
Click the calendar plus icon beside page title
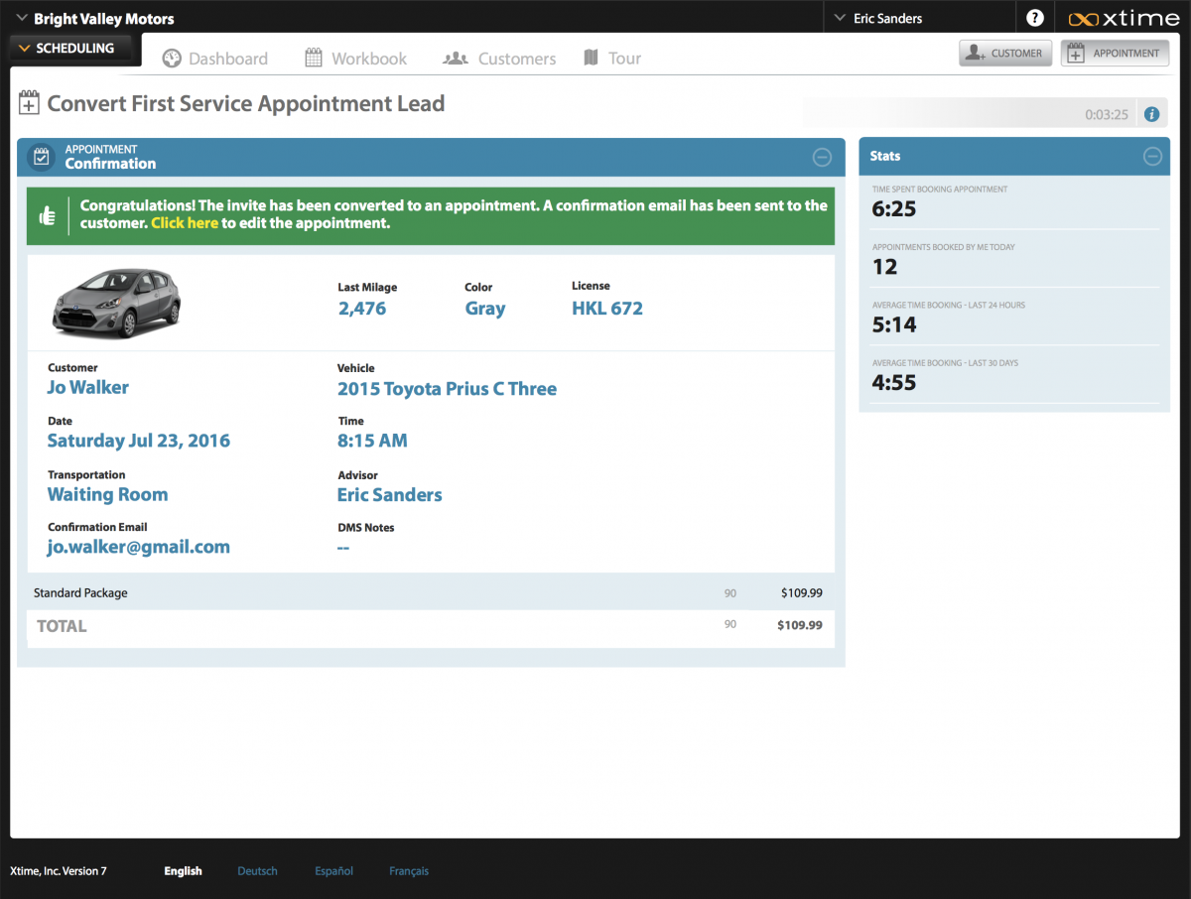[30, 103]
